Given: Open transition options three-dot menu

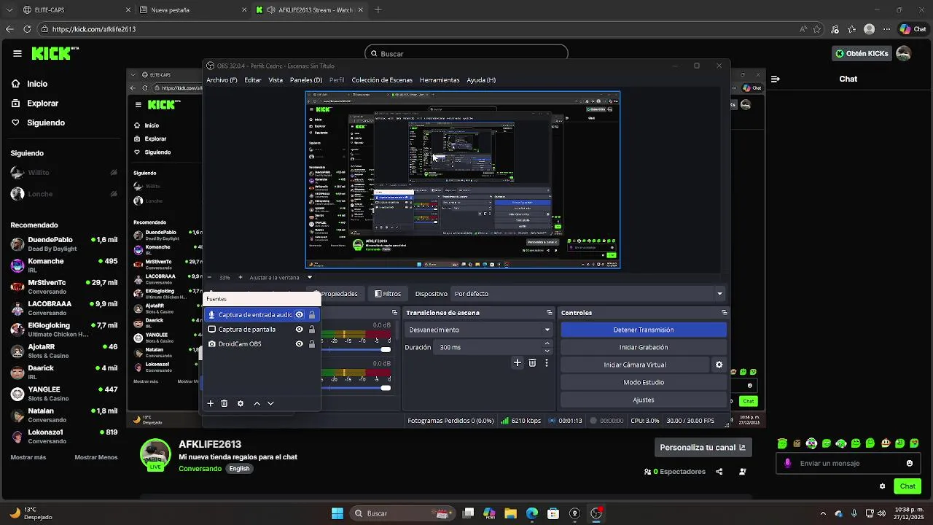Looking at the screenshot, I should click(x=547, y=362).
